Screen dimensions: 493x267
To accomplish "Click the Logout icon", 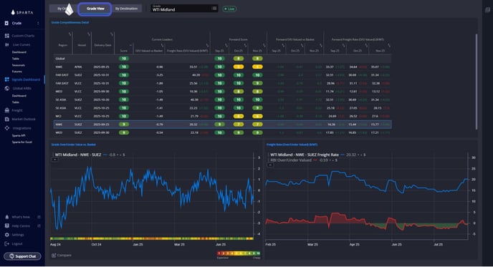I will point(7,244).
